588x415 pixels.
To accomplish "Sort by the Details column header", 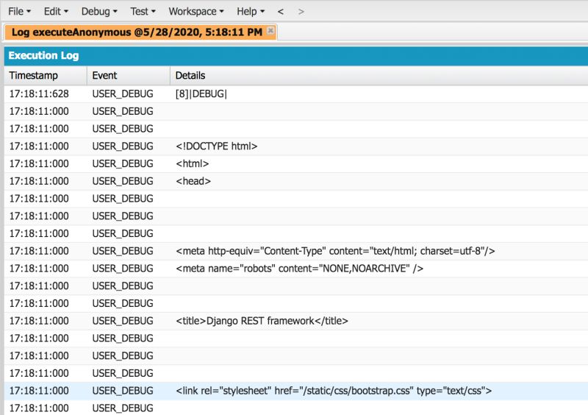I will coord(379,76).
